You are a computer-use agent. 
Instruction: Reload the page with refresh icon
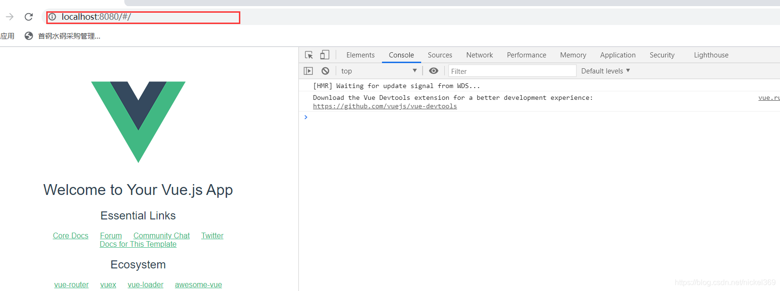(29, 17)
